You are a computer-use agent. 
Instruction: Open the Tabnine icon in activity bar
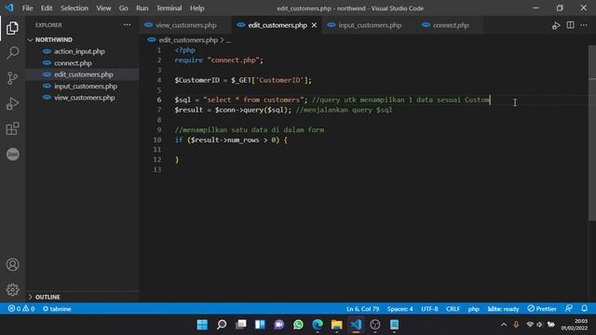pos(12,154)
